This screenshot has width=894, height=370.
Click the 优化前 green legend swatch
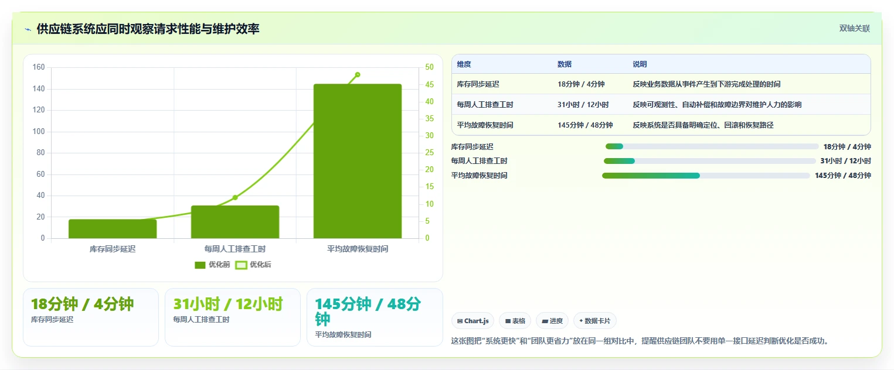click(x=200, y=265)
